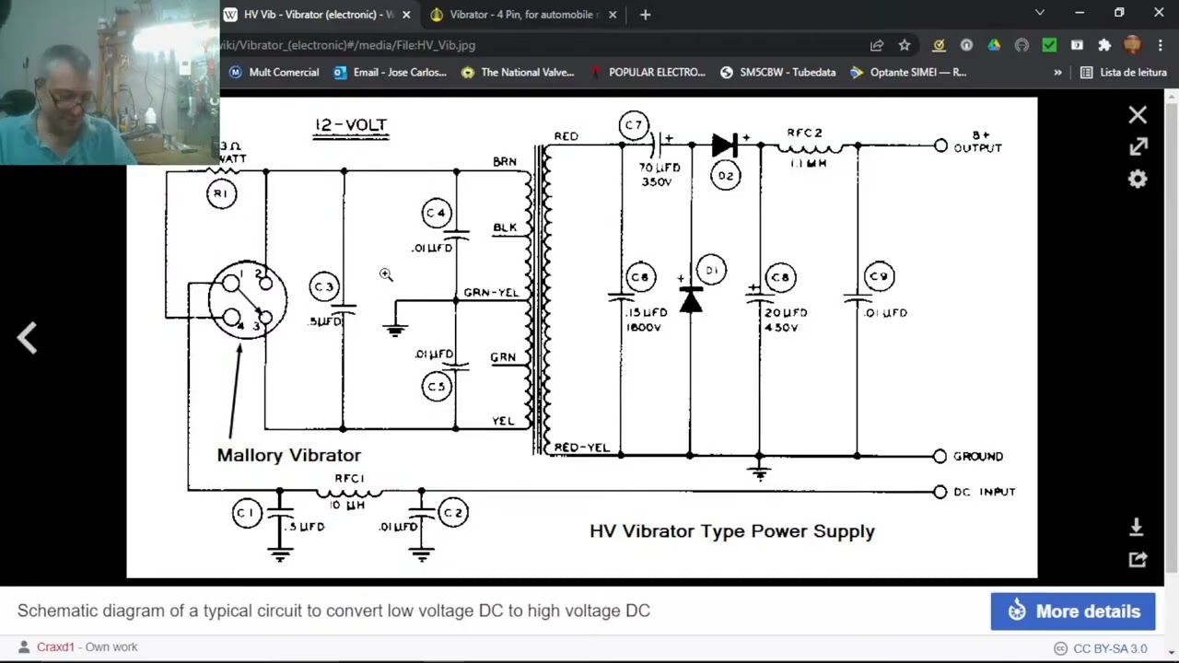Open the Optante SIMEI bookmark
The width and height of the screenshot is (1179, 663).
[x=908, y=72]
